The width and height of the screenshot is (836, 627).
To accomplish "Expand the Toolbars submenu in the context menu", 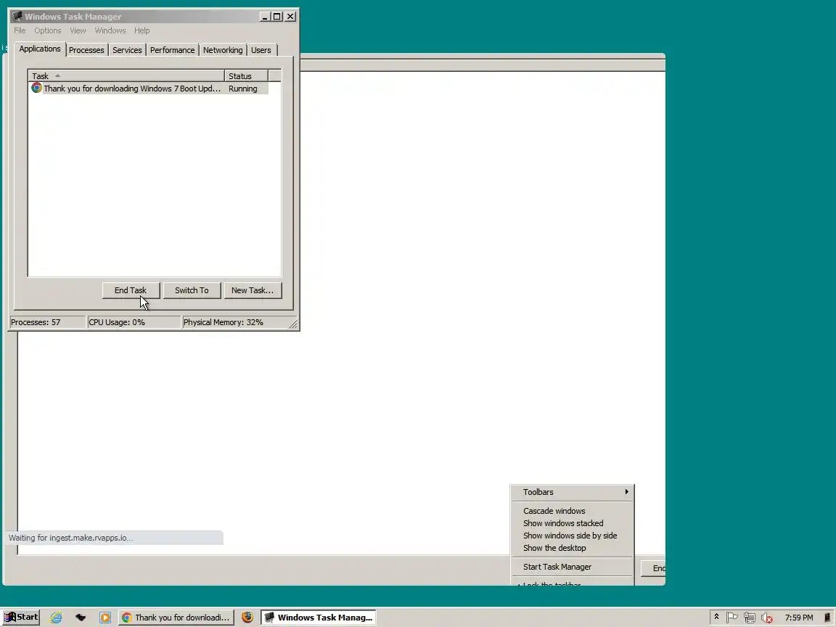I will click(573, 492).
